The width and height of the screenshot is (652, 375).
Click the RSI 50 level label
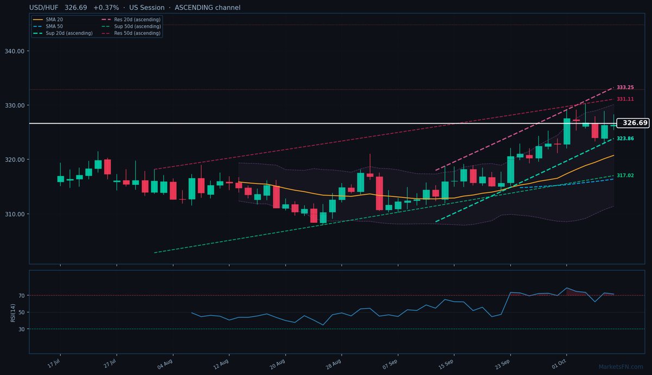[x=22, y=312]
